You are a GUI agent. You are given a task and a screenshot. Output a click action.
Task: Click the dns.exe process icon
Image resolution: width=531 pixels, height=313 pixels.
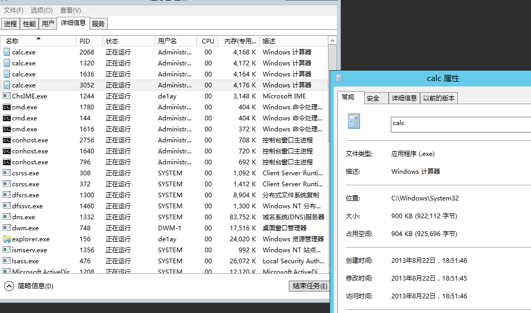coord(6,217)
